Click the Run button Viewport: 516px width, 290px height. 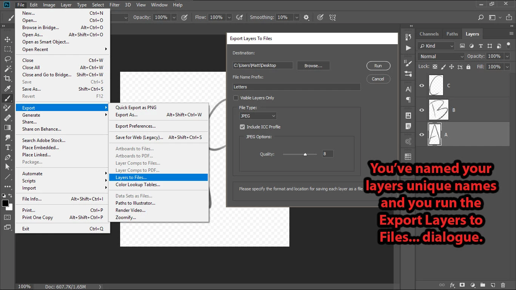click(x=378, y=66)
